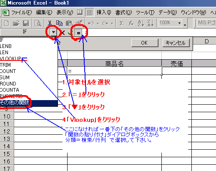Click the 商品名 header cell
This screenshot has width=216, height=171.
click(x=114, y=63)
